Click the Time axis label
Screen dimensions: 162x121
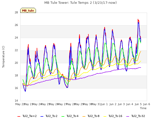pyautogui.click(x=143, y=108)
